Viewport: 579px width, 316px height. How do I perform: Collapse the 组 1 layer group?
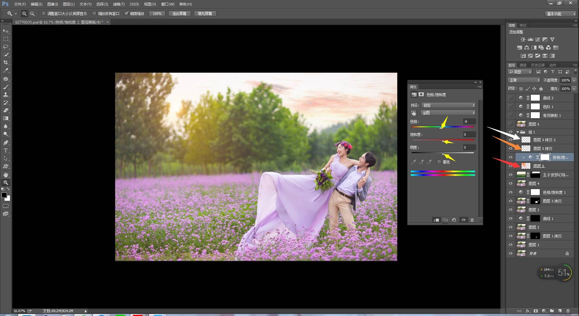coord(518,132)
